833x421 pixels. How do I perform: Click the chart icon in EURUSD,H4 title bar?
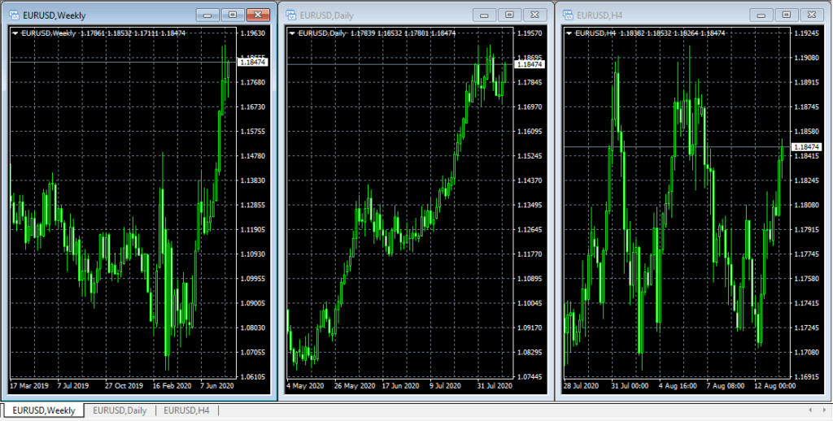point(567,15)
